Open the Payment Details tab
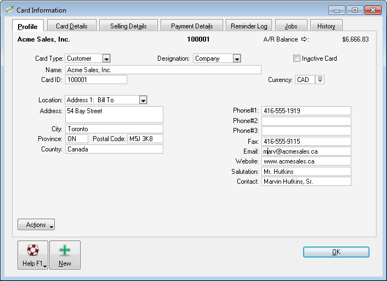This screenshot has height=281, width=387. [x=192, y=26]
